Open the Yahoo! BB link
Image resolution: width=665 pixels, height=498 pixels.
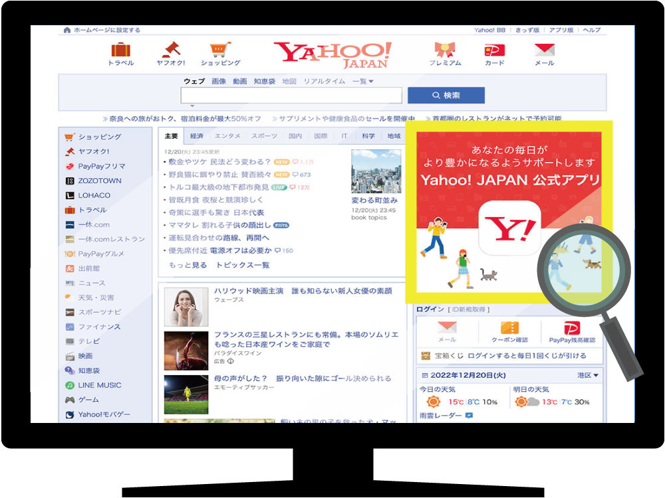click(x=490, y=30)
